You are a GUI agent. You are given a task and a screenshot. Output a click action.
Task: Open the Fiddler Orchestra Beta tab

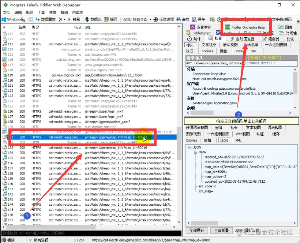click(245, 27)
